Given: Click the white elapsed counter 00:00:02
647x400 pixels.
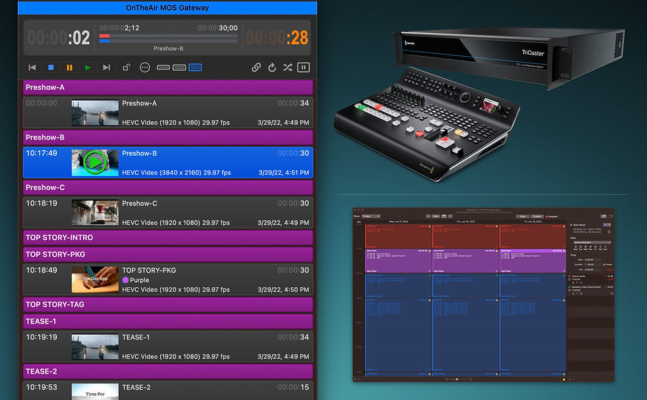Looking at the screenshot, I should 59,38.
